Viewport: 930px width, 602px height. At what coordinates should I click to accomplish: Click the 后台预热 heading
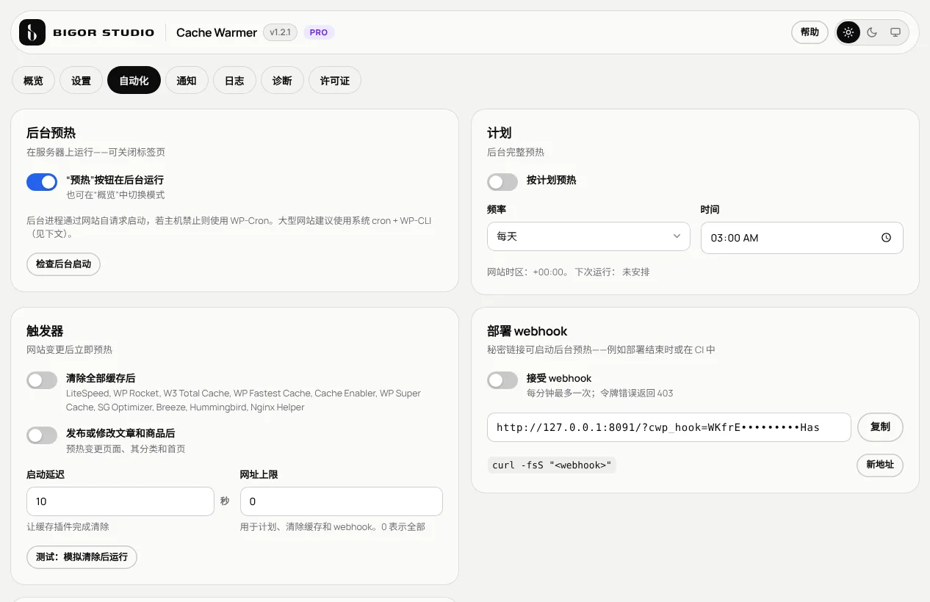point(51,133)
